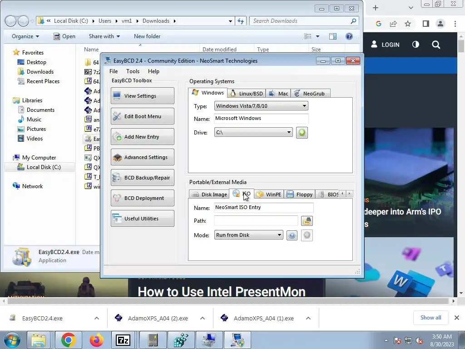
Task: Select the ISO media tab
Action: click(242, 194)
